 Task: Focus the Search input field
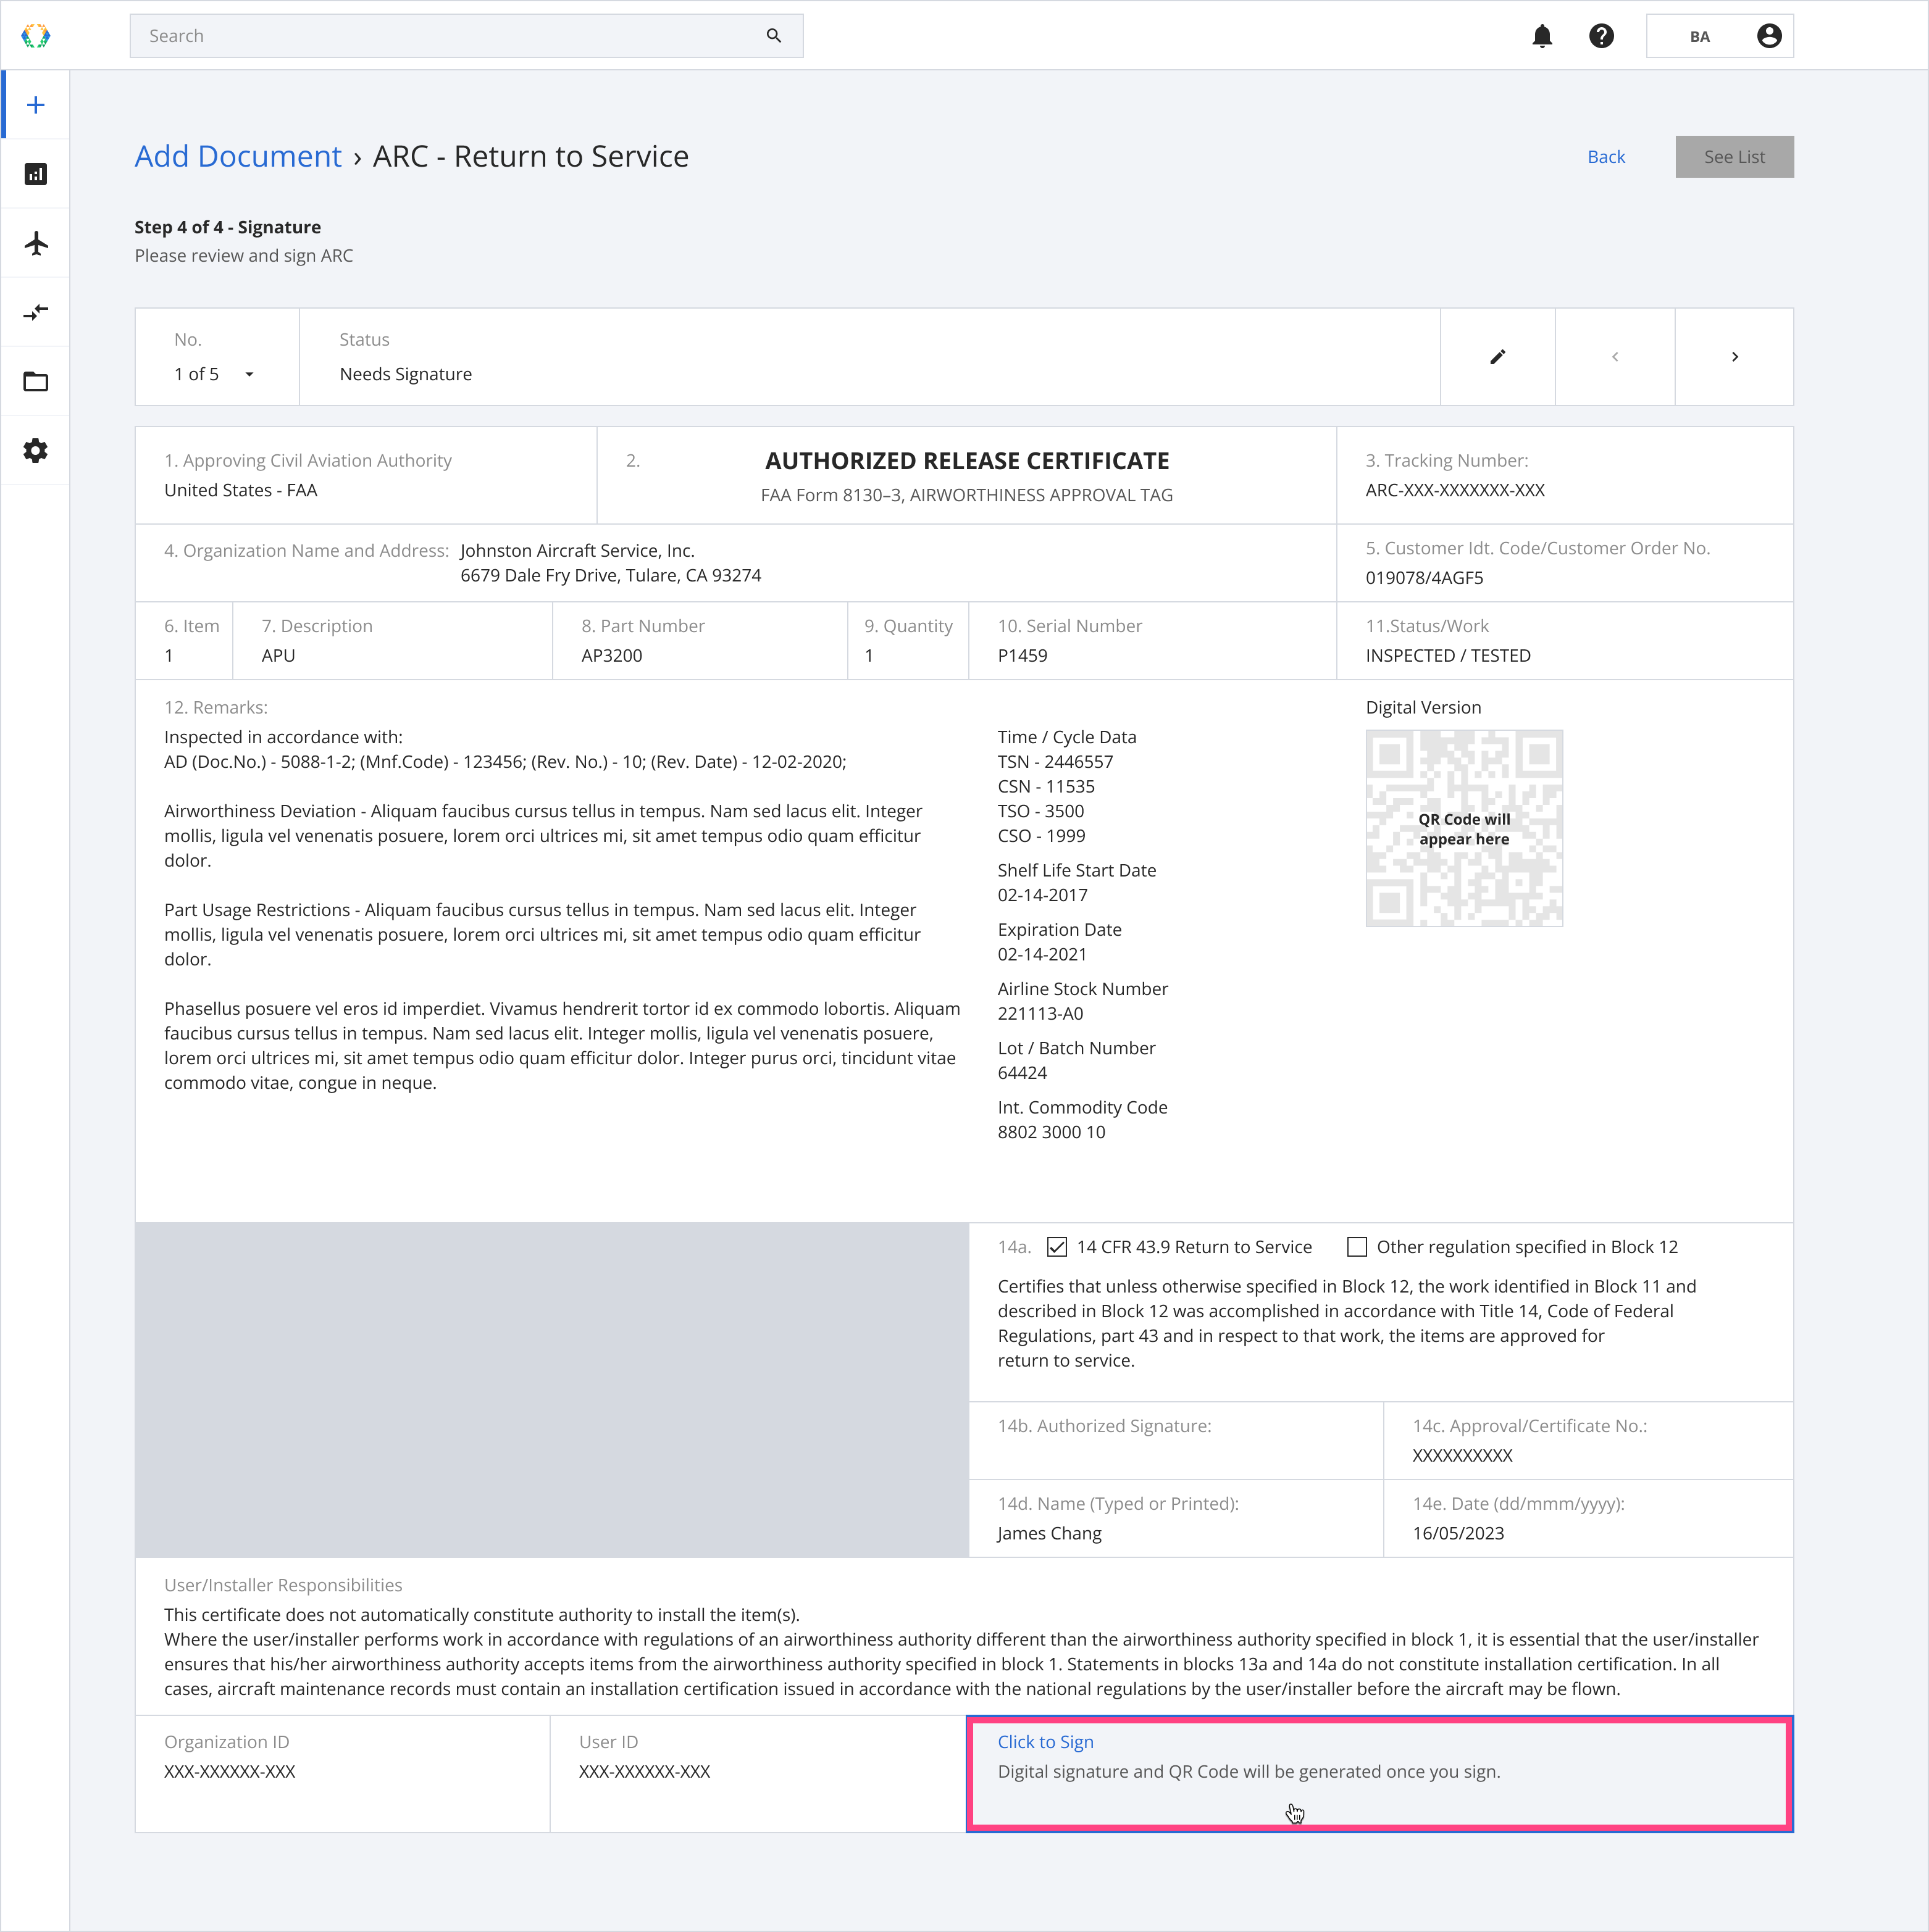click(466, 36)
